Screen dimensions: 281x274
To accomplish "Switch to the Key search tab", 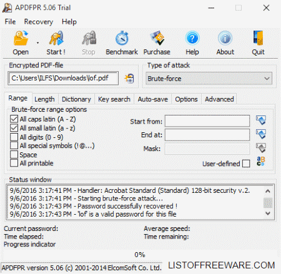I will pos(114,99).
